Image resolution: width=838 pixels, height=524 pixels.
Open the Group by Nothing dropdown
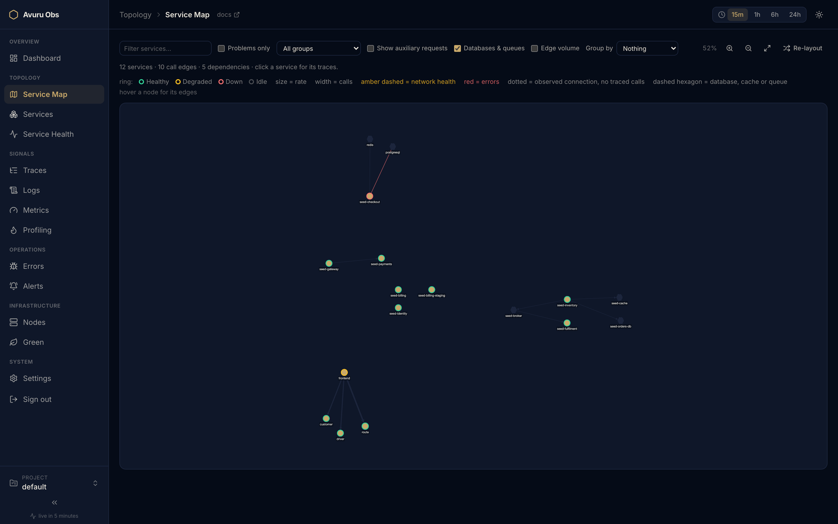pos(647,48)
